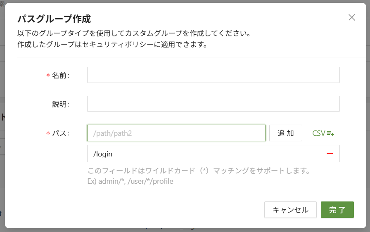The image size is (370, 232).
Task: Click the list-plus icon beside CSV
Action: 330,133
